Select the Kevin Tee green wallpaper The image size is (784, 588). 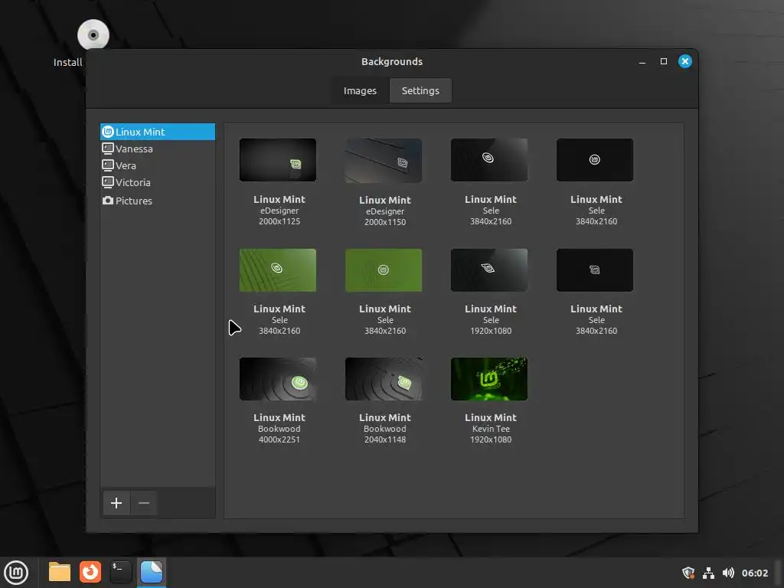pyautogui.click(x=489, y=379)
